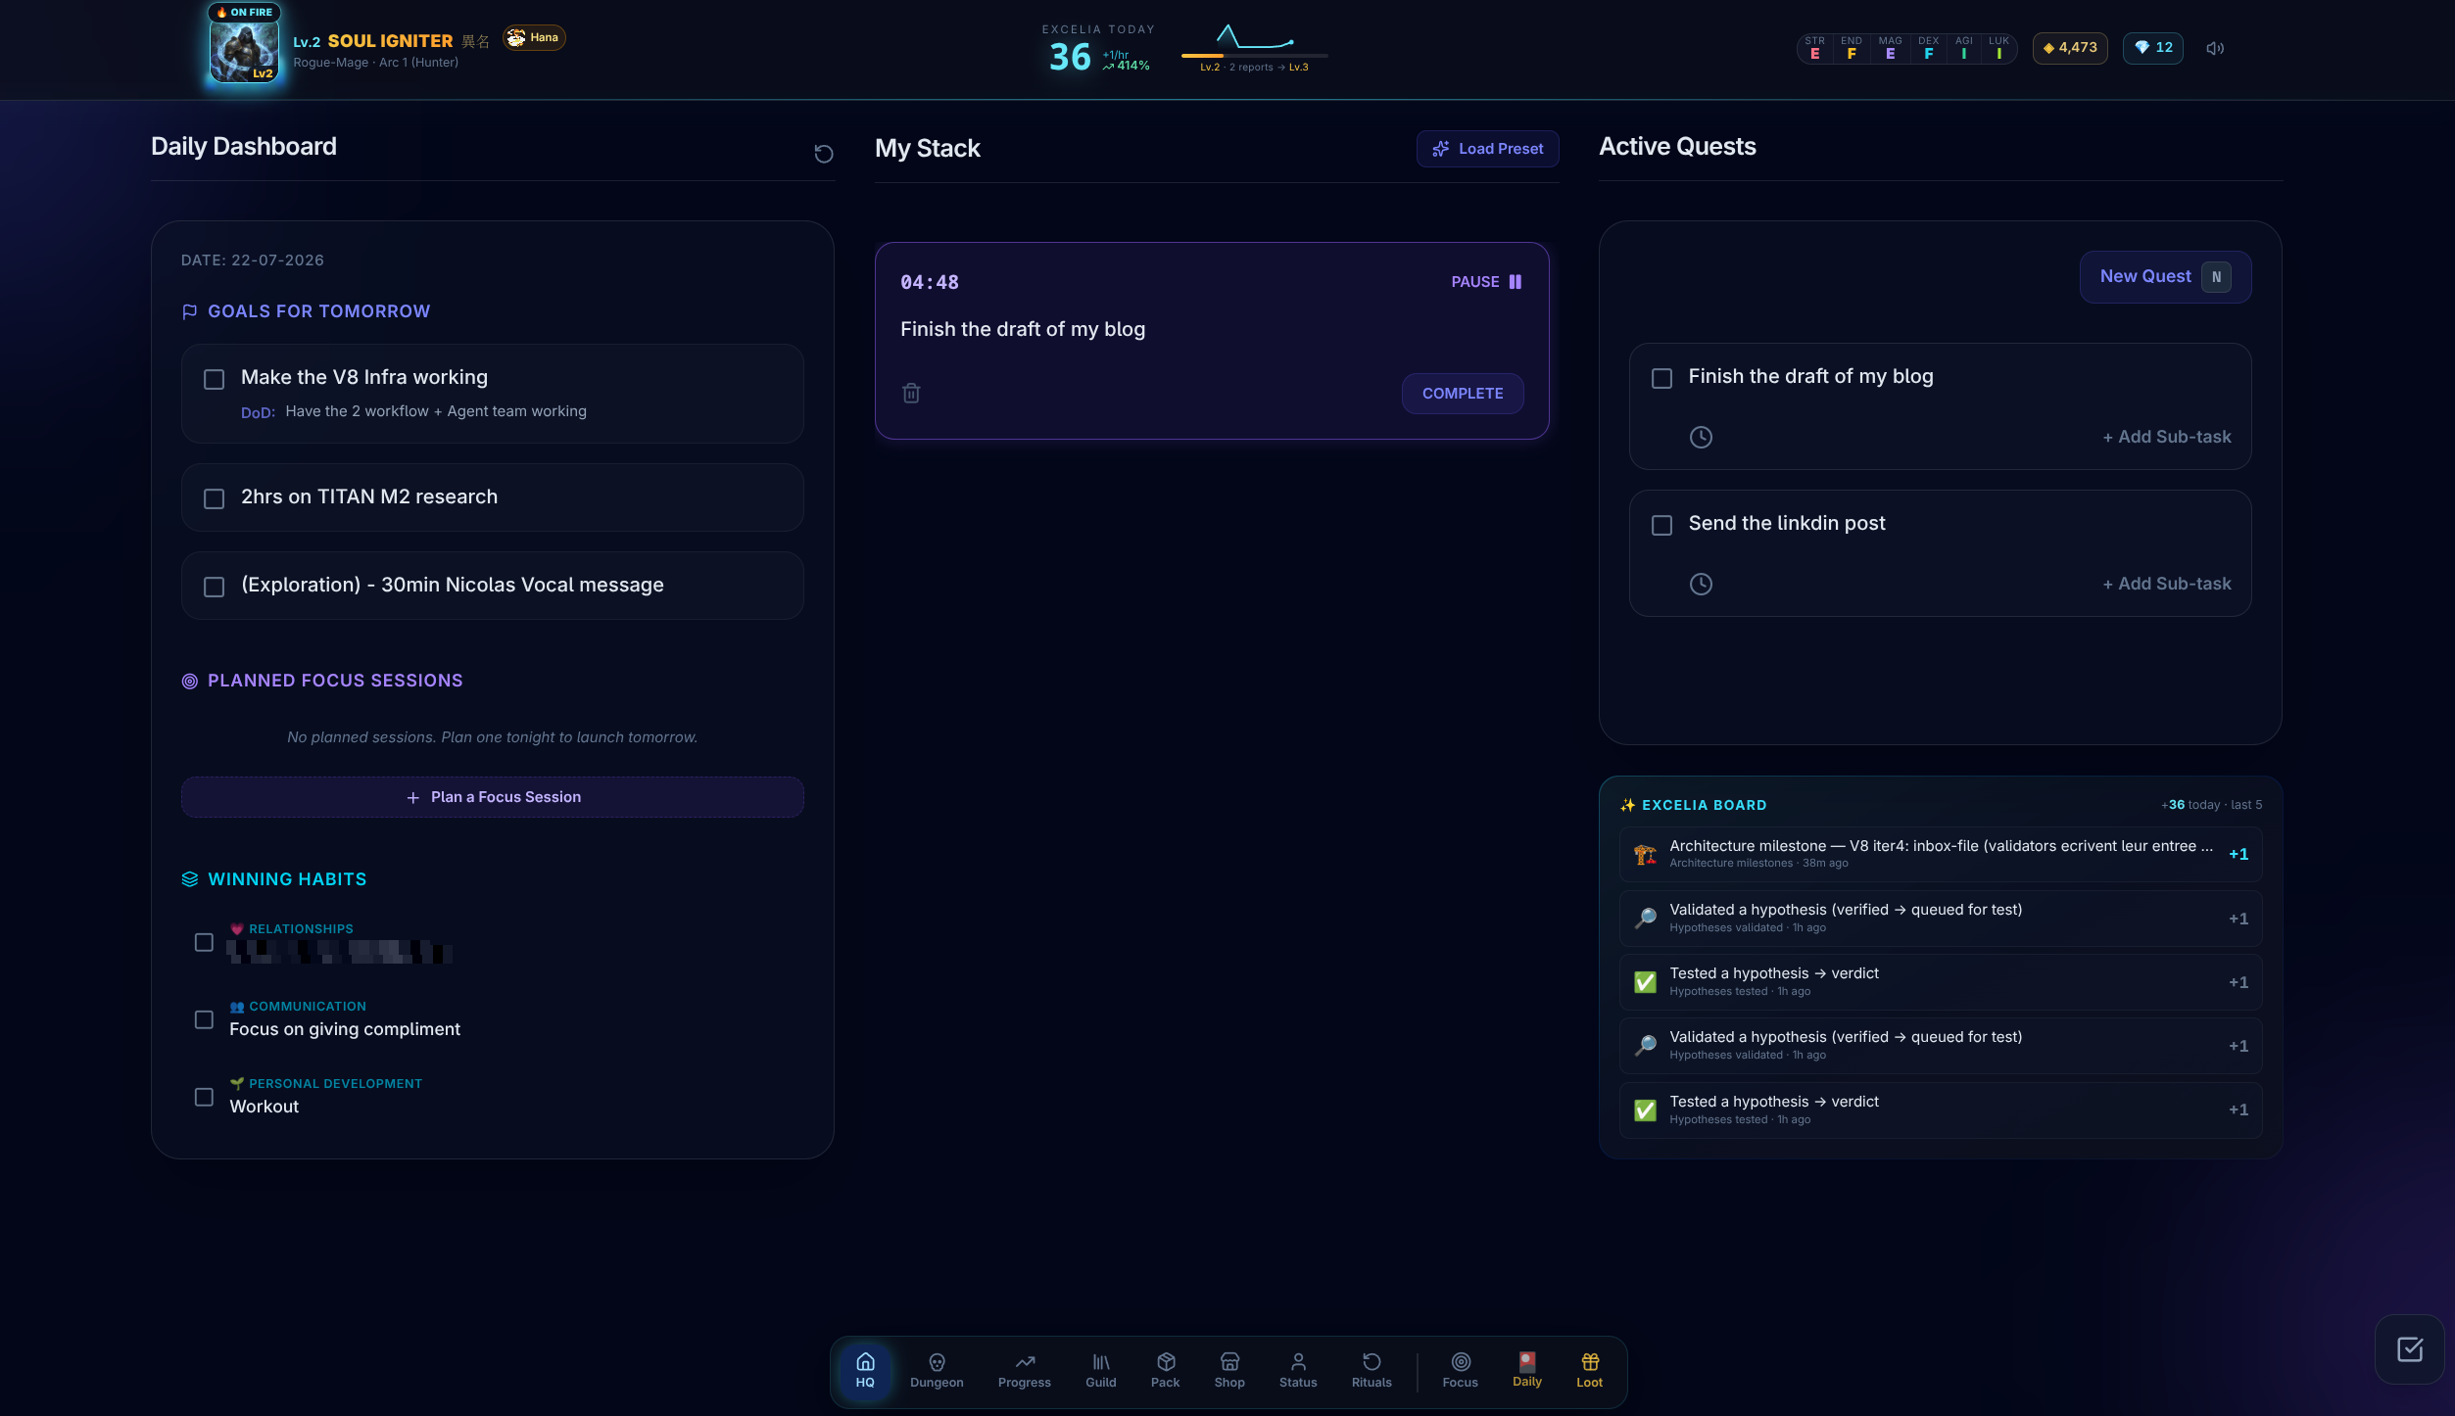The image size is (2455, 1416).
Task: Add Sub-task to blog draft quest
Action: pos(2166,437)
